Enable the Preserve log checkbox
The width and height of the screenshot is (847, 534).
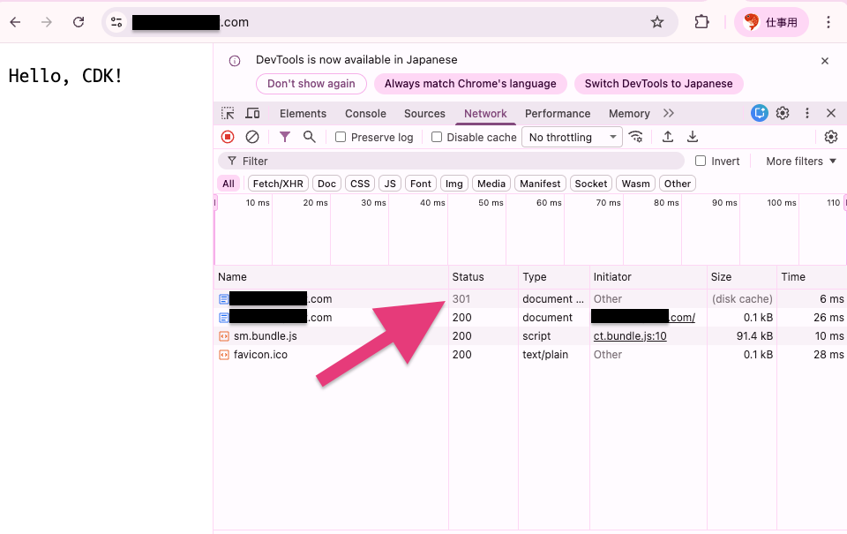point(341,138)
